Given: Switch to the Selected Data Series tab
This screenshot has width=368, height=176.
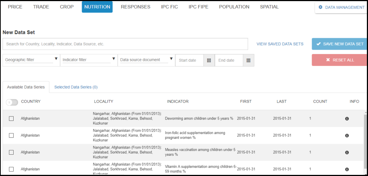Looking at the screenshot, I should (x=76, y=87).
